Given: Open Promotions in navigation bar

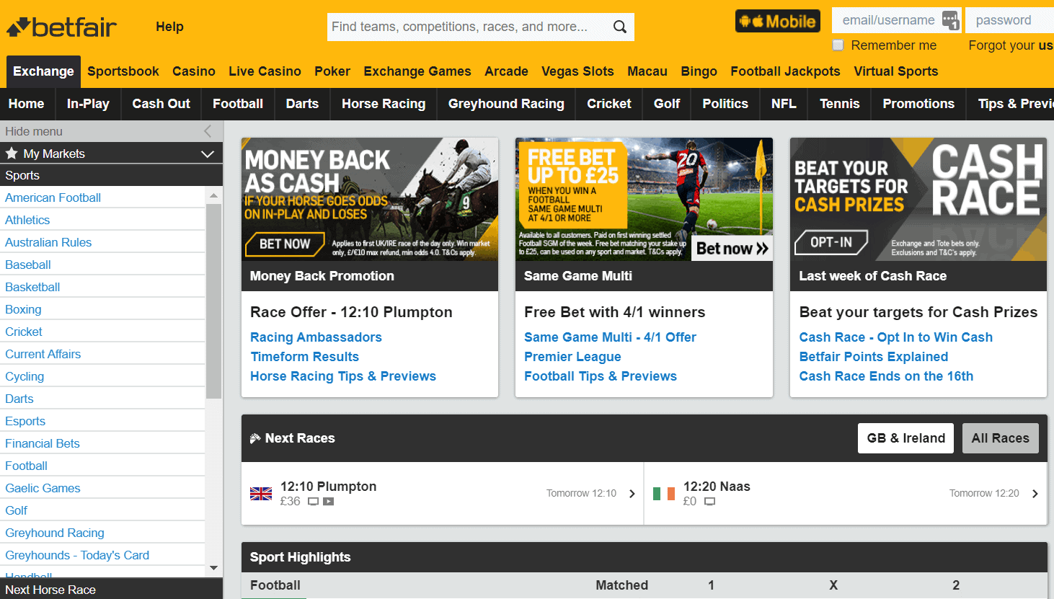Looking at the screenshot, I should (918, 104).
